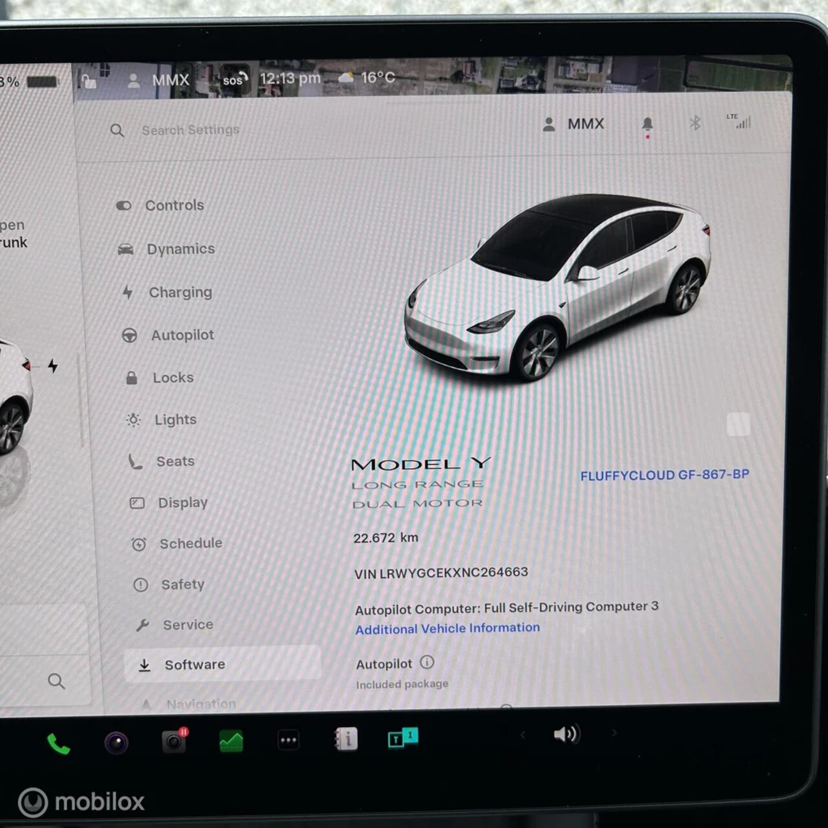Image resolution: width=828 pixels, height=828 pixels.
Task: Open the MMX driver profile in settings header
Action: click(573, 124)
